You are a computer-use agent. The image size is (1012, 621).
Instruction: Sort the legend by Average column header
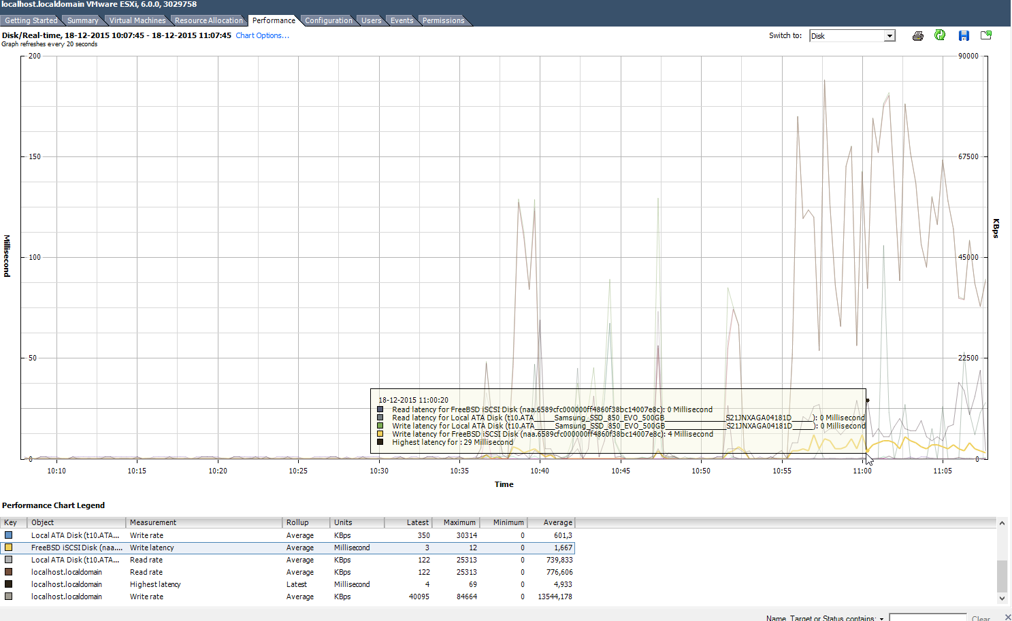(x=551, y=522)
